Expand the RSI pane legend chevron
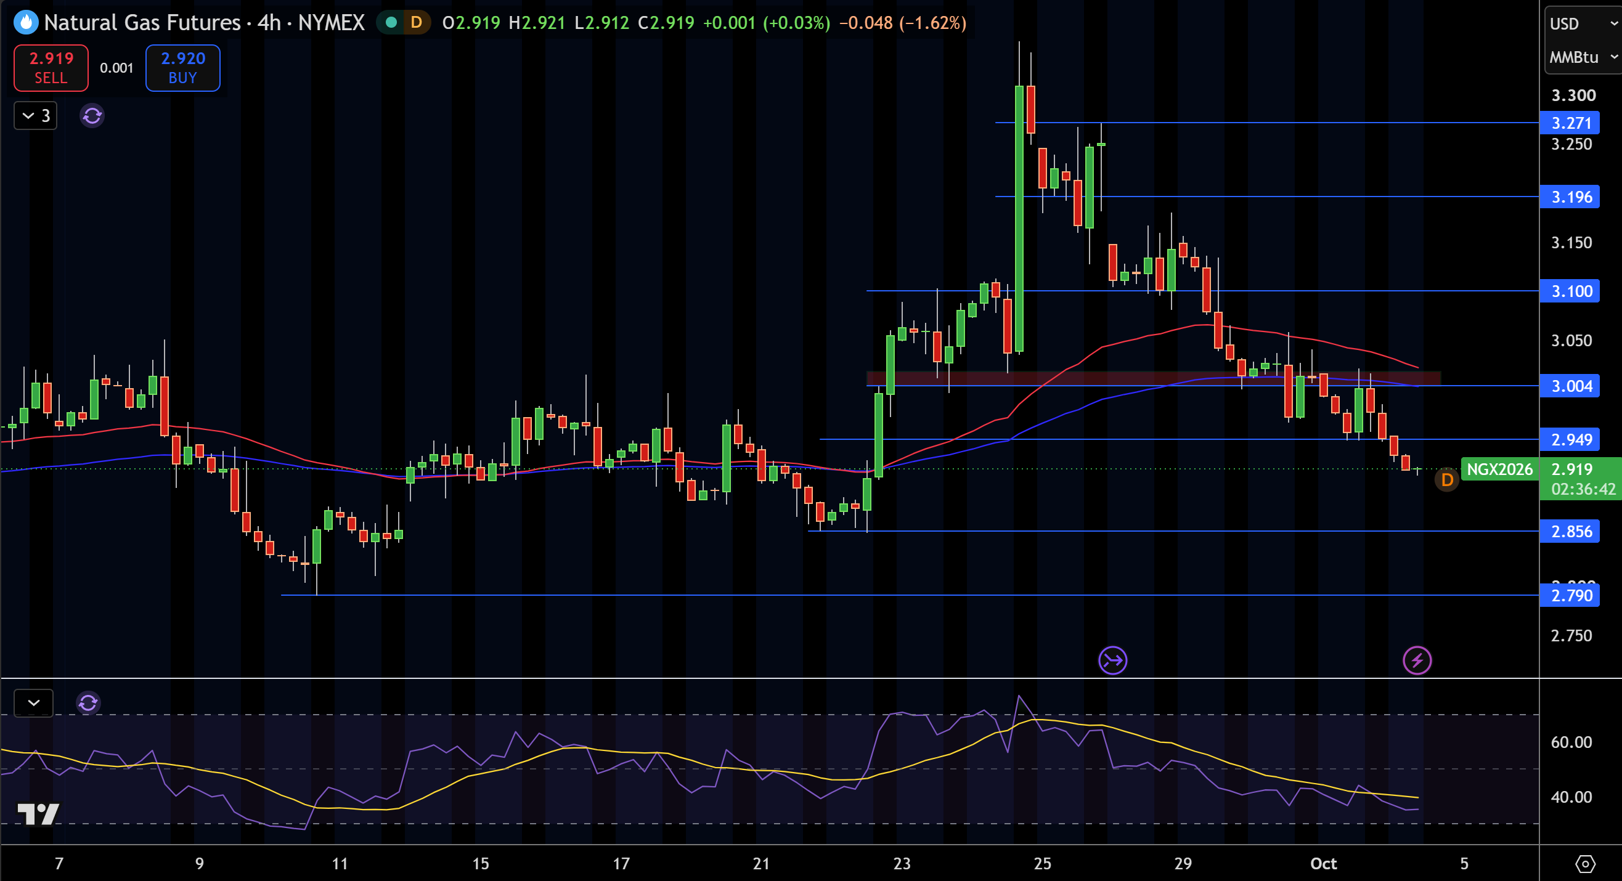 pyautogui.click(x=33, y=703)
